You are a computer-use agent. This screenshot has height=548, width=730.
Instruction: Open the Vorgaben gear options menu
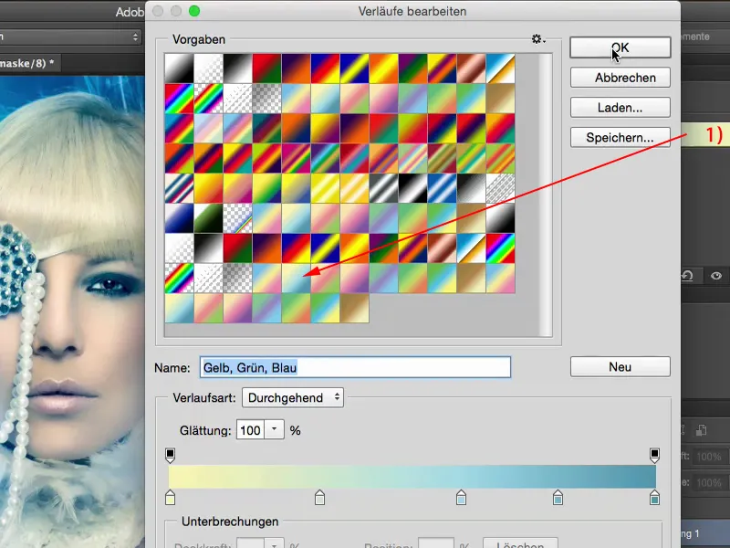[538, 39]
